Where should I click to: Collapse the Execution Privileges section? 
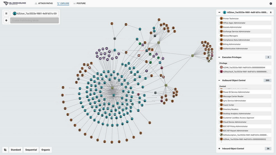219,57
